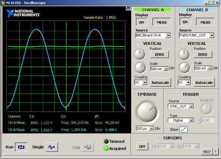Open Cursor C1 channel dropdown

pos(166,146)
